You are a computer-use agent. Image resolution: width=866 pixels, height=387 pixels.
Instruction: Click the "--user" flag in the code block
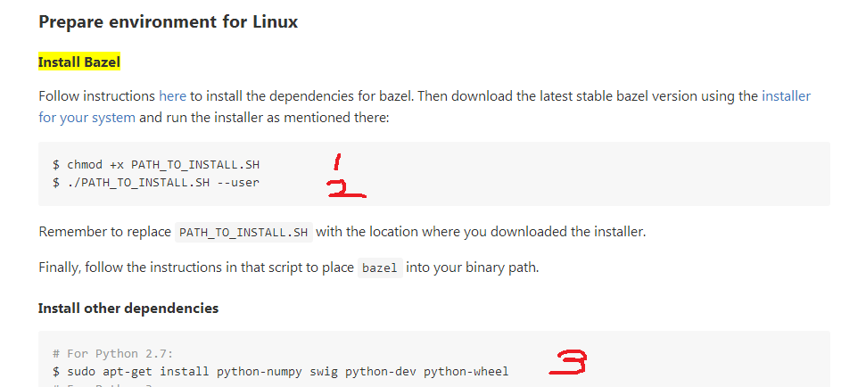[x=249, y=182]
